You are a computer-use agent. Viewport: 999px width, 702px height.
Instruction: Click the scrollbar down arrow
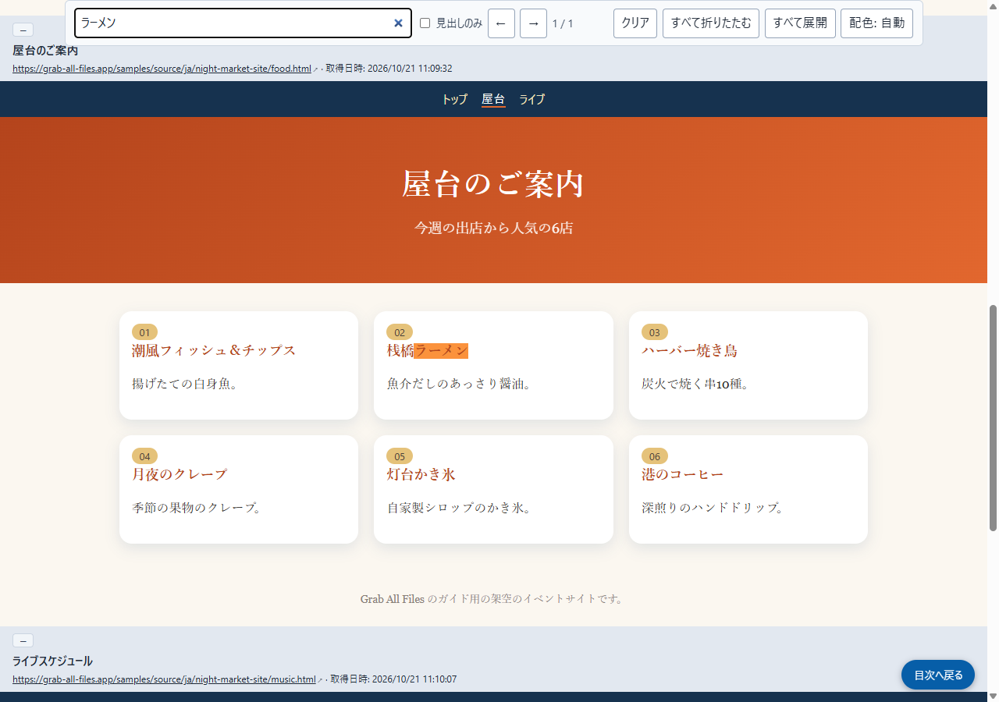pyautogui.click(x=993, y=695)
